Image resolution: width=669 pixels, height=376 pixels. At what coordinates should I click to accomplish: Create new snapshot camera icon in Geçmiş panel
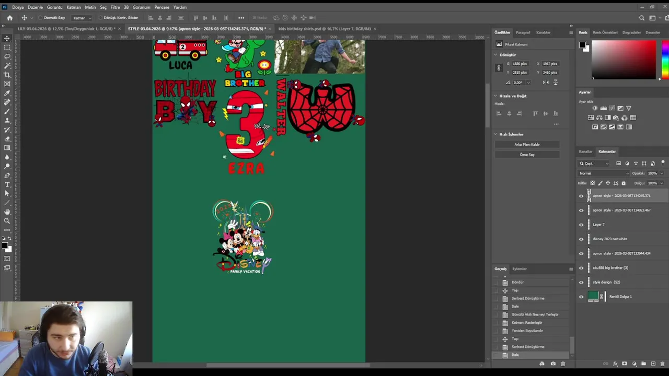click(x=553, y=363)
